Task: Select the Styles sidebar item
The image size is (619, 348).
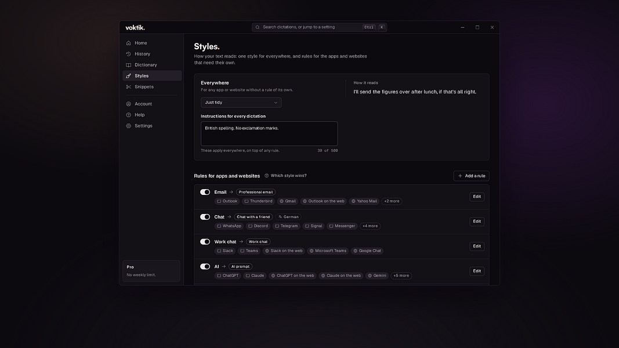Action: pos(152,76)
